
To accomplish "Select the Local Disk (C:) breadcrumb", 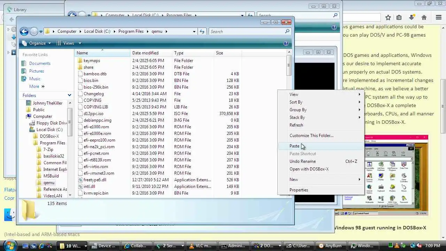I will coord(97,31).
